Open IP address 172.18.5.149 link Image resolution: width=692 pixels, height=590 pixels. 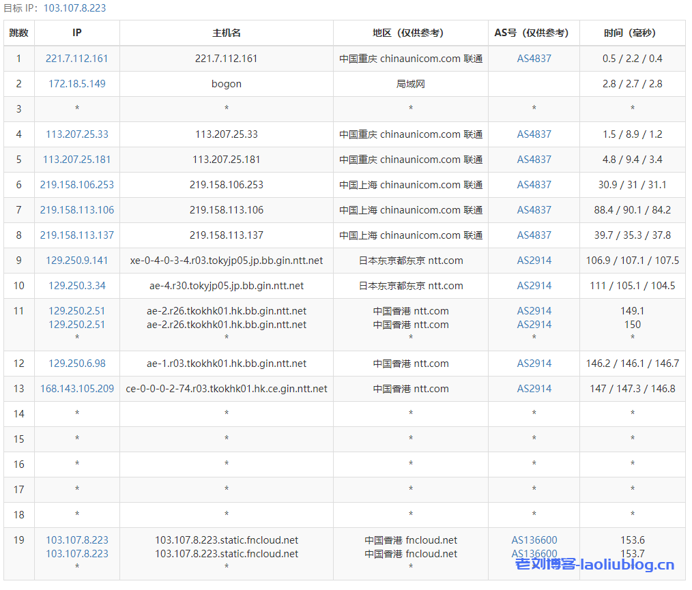(77, 84)
